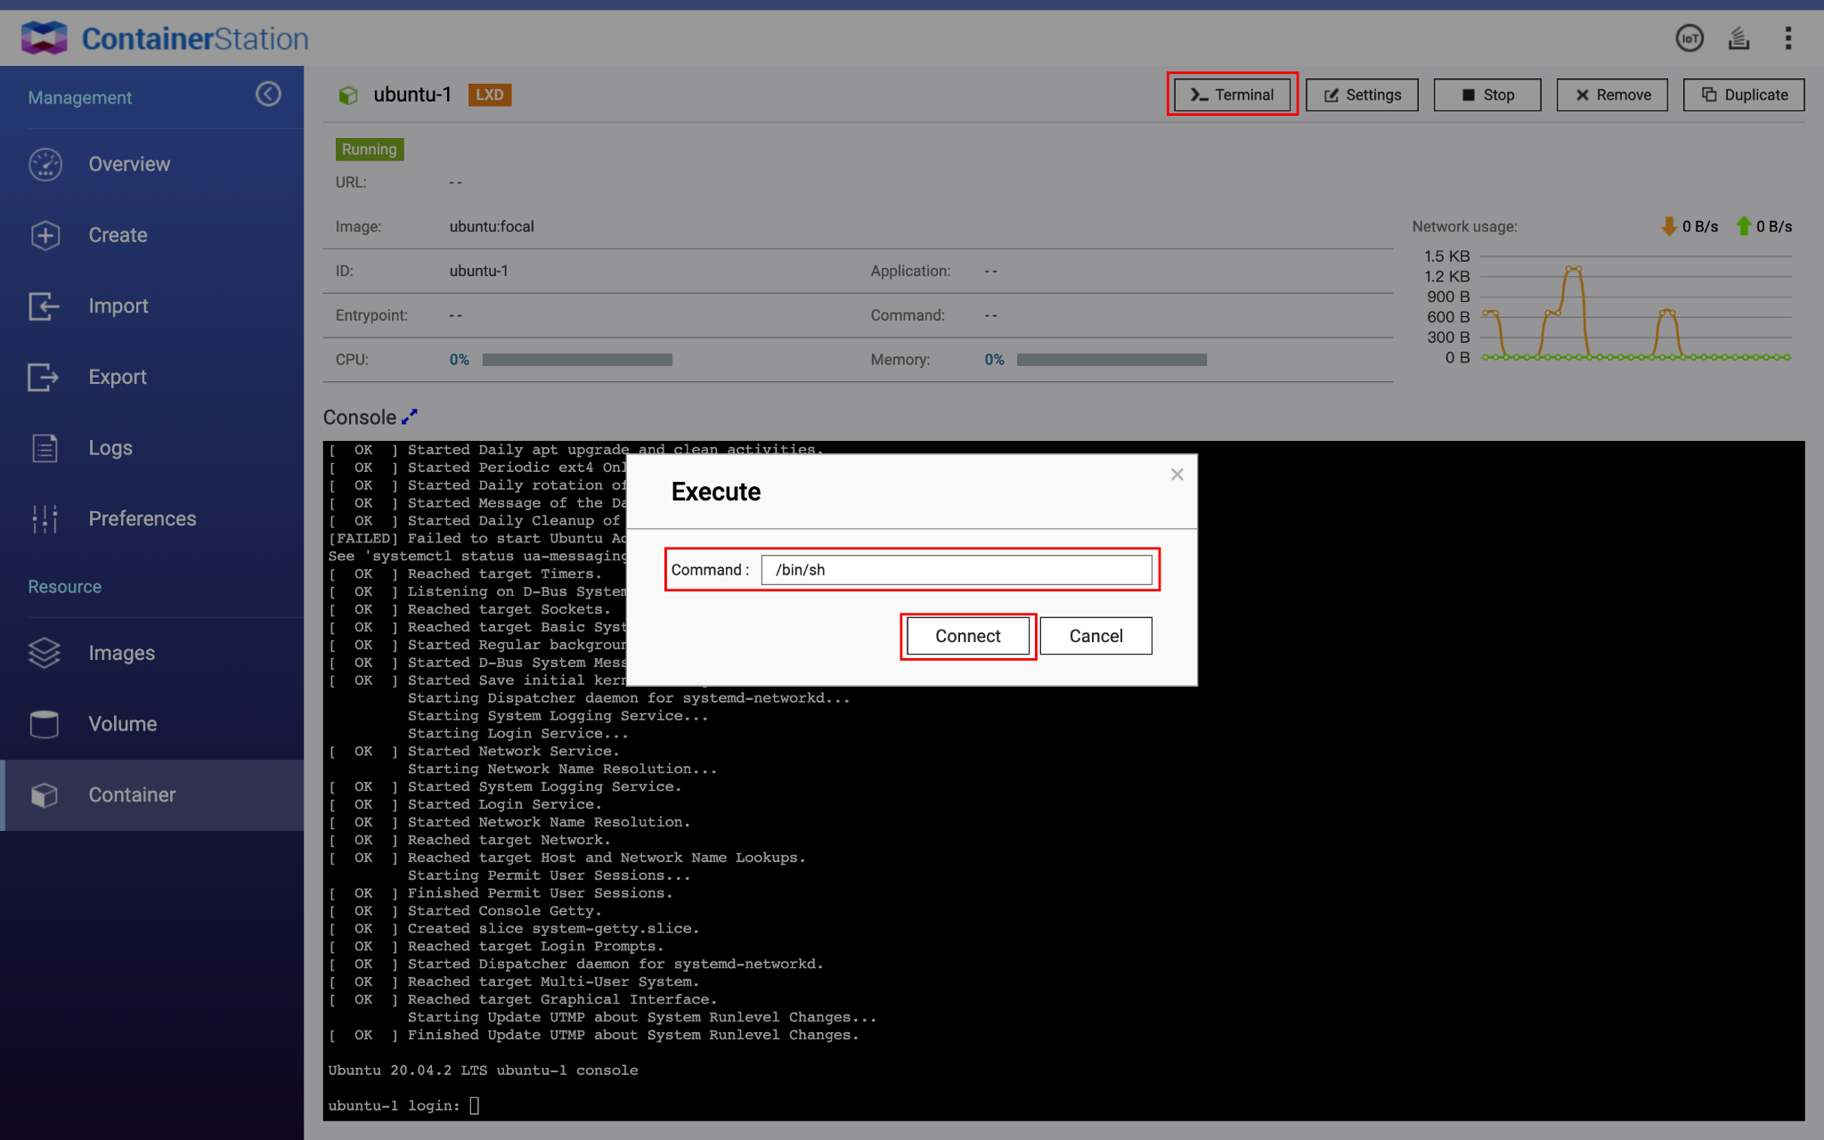Stop the ubuntu-1 container
This screenshot has height=1140, width=1824.
(1486, 95)
